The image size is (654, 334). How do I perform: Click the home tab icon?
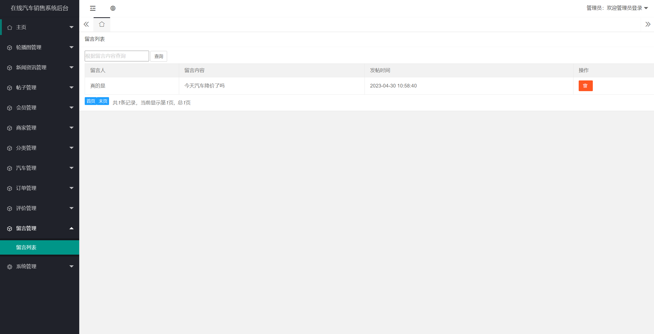click(x=102, y=25)
